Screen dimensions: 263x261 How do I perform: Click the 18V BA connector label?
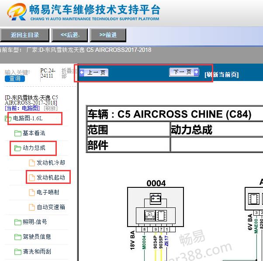[132, 240]
